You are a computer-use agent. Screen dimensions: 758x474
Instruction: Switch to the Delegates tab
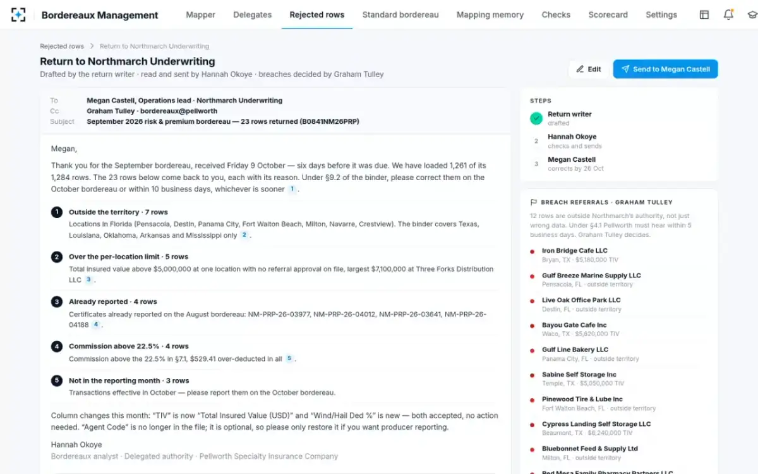253,15
